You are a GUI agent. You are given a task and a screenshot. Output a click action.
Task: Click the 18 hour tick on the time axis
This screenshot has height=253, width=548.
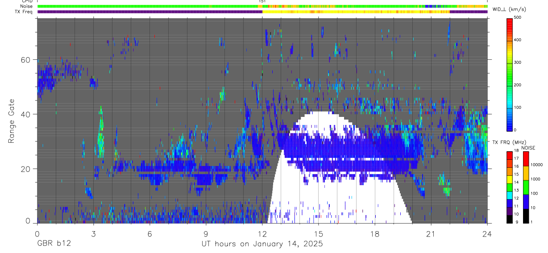click(374, 233)
